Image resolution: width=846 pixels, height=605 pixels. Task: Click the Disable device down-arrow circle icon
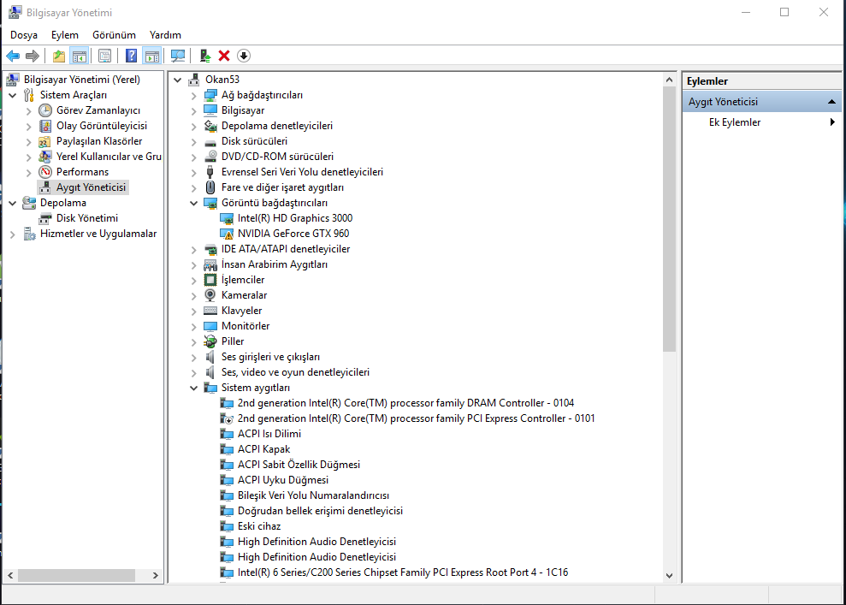click(244, 56)
